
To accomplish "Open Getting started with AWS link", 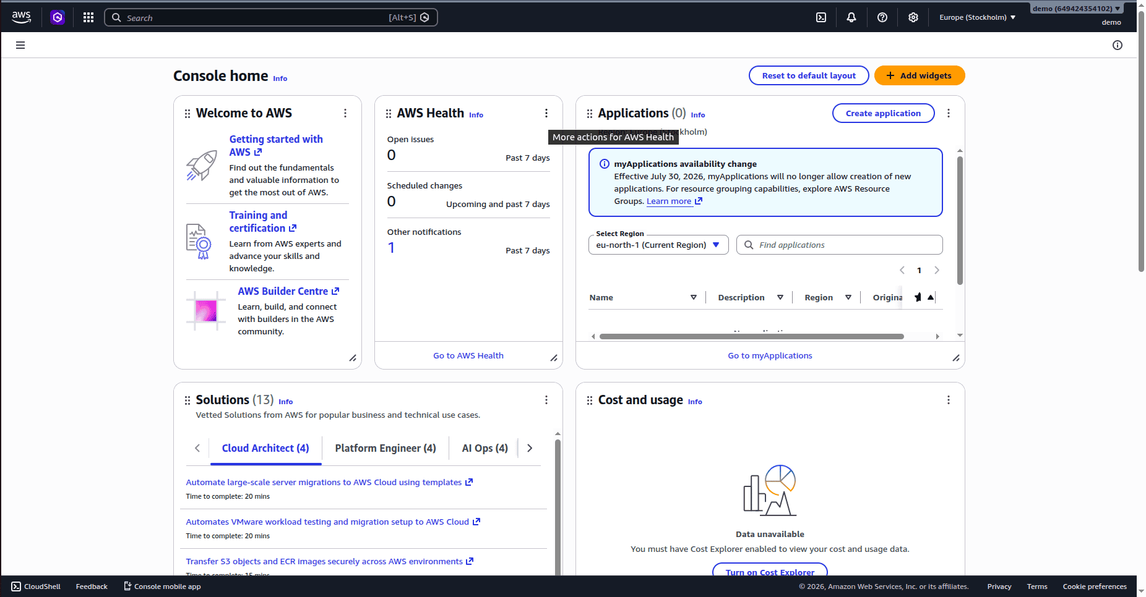I will [276, 145].
